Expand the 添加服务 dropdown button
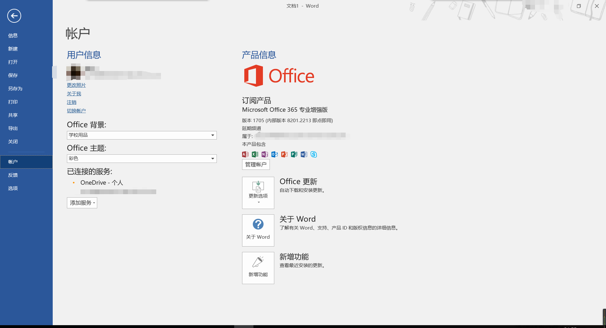The image size is (606, 328). click(x=82, y=203)
